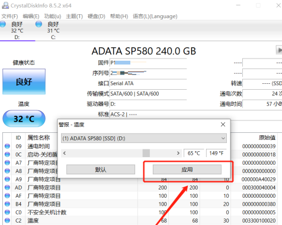Click the status orb in row B4

point(7,204)
